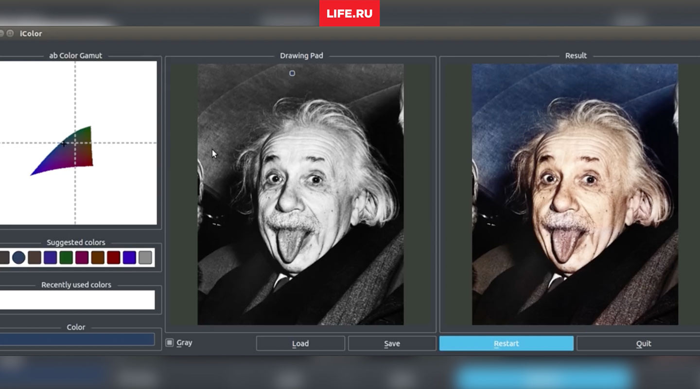Image resolution: width=700 pixels, height=389 pixels.
Task: Click the Save button
Action: [x=392, y=343]
